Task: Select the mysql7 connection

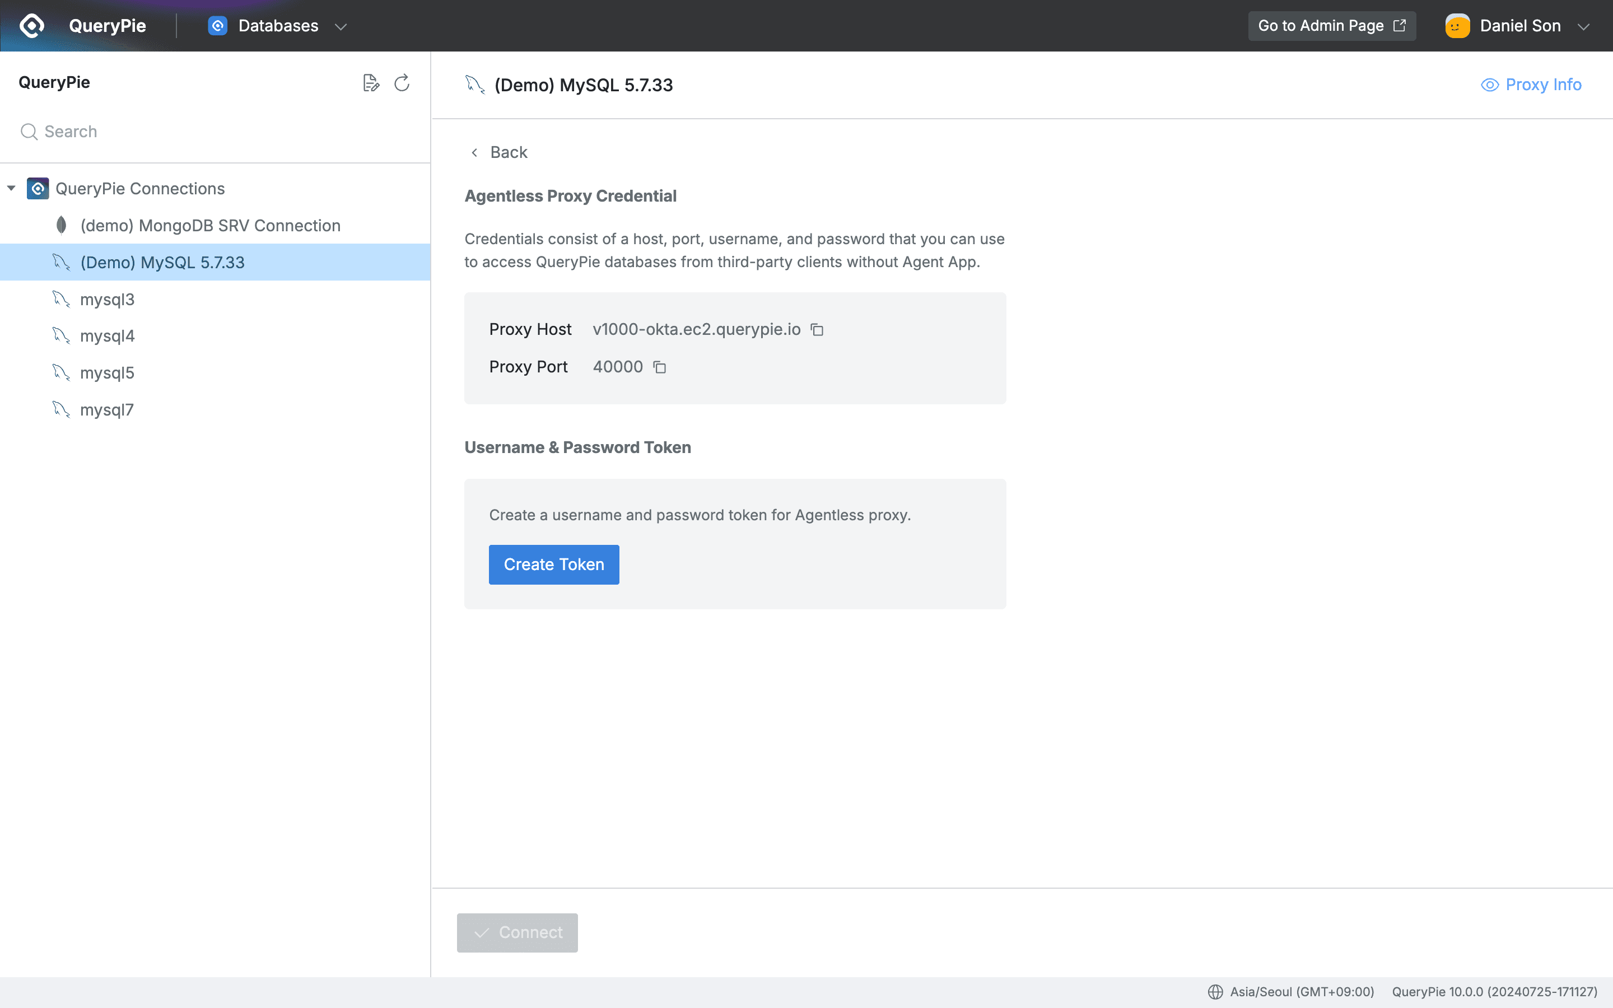Action: coord(106,409)
